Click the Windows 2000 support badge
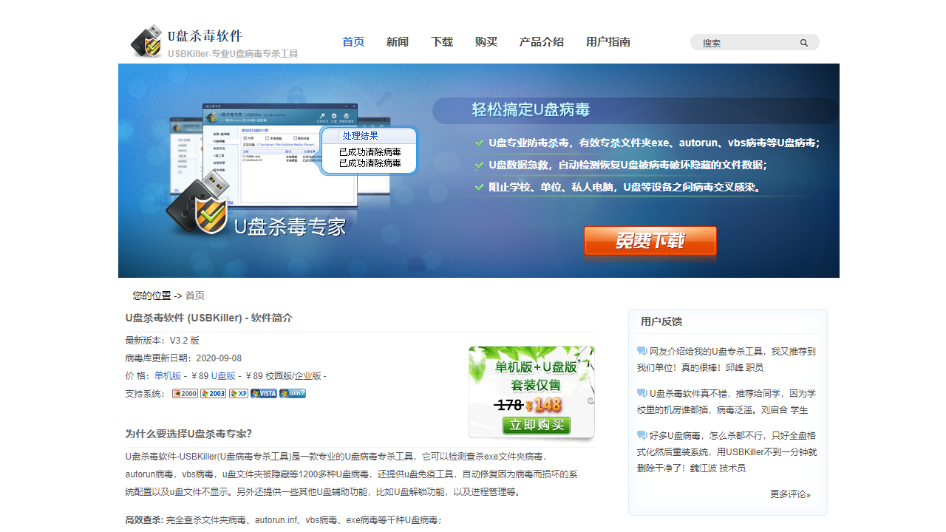The width and height of the screenshot is (946, 532). point(185,393)
